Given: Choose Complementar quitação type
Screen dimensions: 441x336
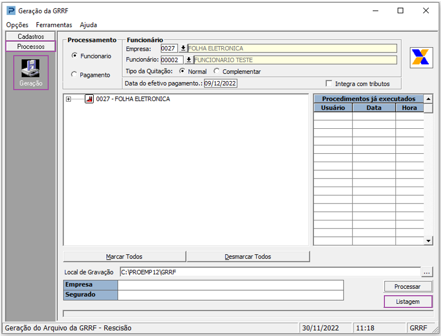Looking at the screenshot, I should coord(217,72).
